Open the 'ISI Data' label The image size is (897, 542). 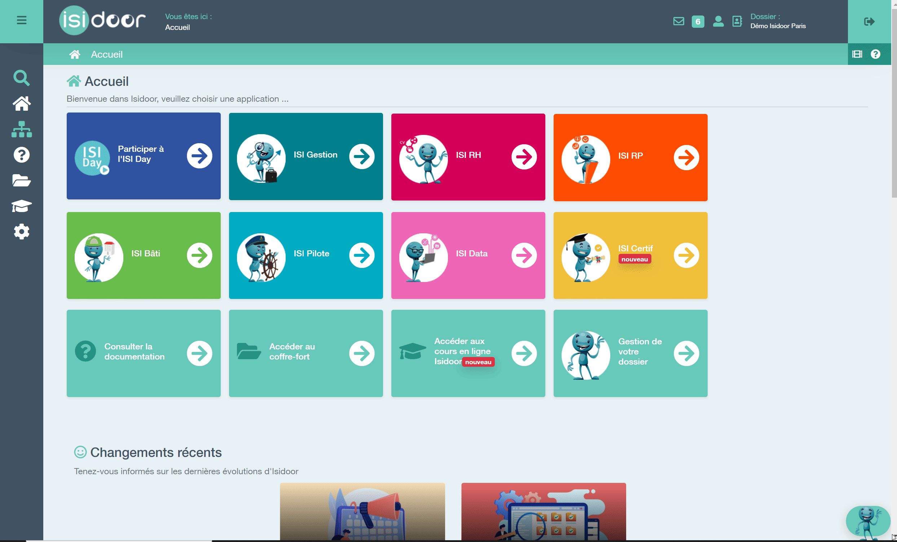coord(472,254)
